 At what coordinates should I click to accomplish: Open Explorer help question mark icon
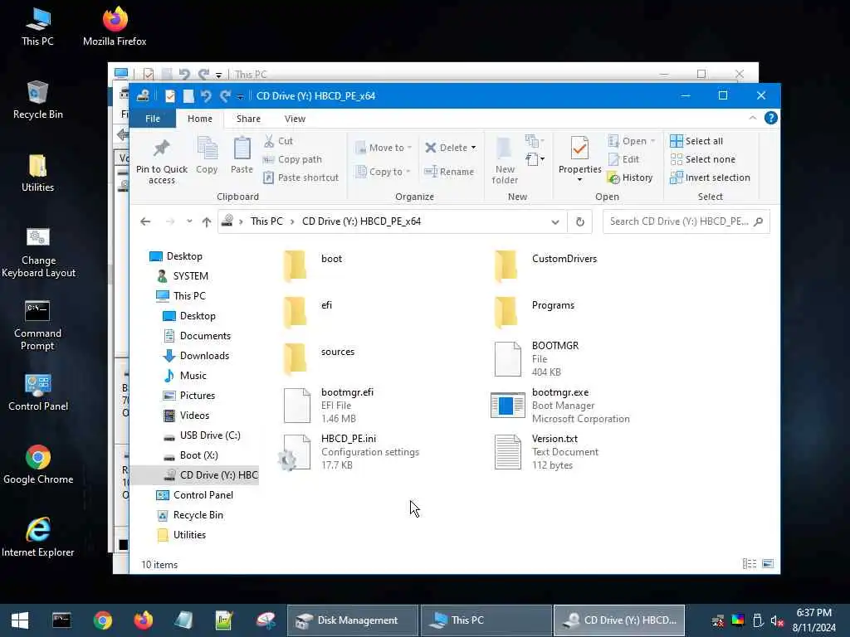771,118
